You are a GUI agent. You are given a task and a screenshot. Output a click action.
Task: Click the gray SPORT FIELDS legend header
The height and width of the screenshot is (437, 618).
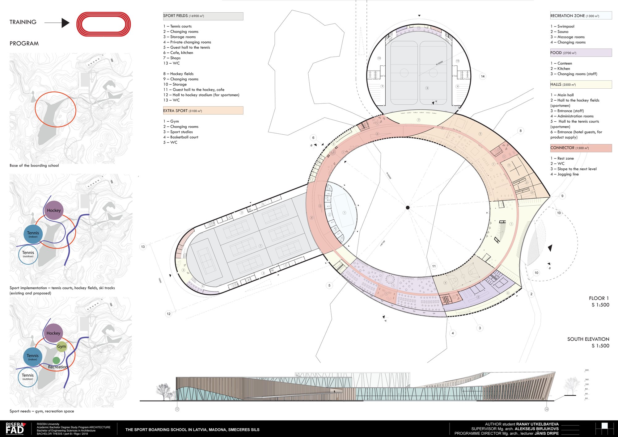tap(203, 16)
